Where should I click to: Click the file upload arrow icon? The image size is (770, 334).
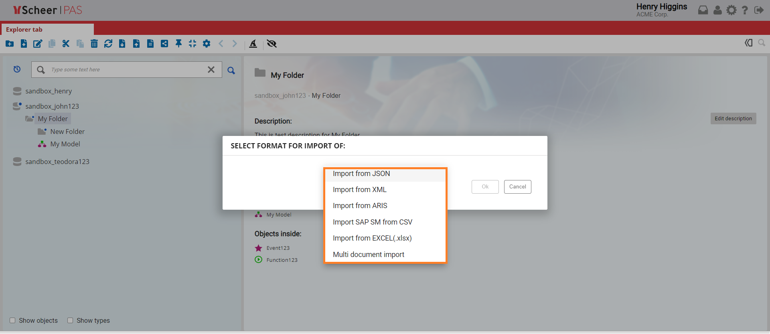pos(136,44)
